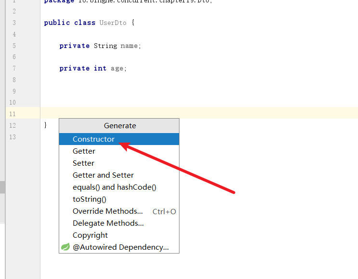Click the String type in field declaration
Image resolution: width=358 pixels, height=279 pixels.
point(105,46)
